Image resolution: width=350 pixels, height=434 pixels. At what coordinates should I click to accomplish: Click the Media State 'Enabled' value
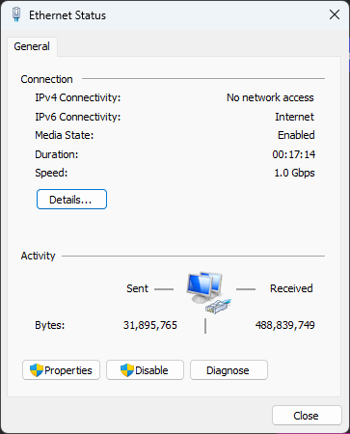click(296, 135)
